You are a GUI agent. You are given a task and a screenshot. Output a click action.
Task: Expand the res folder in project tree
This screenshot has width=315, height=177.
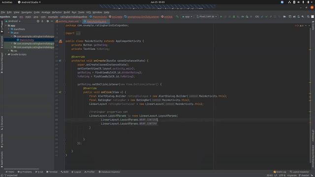(x=9, y=51)
